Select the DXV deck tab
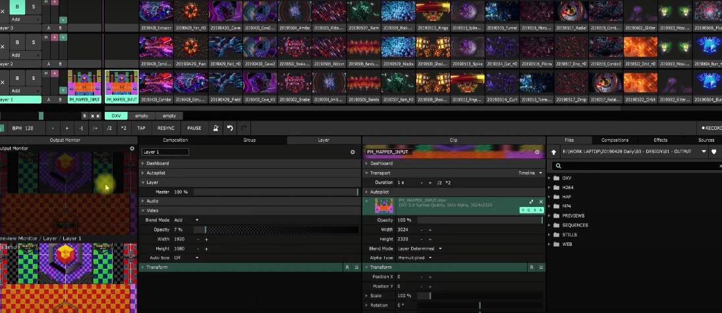 tap(116, 116)
